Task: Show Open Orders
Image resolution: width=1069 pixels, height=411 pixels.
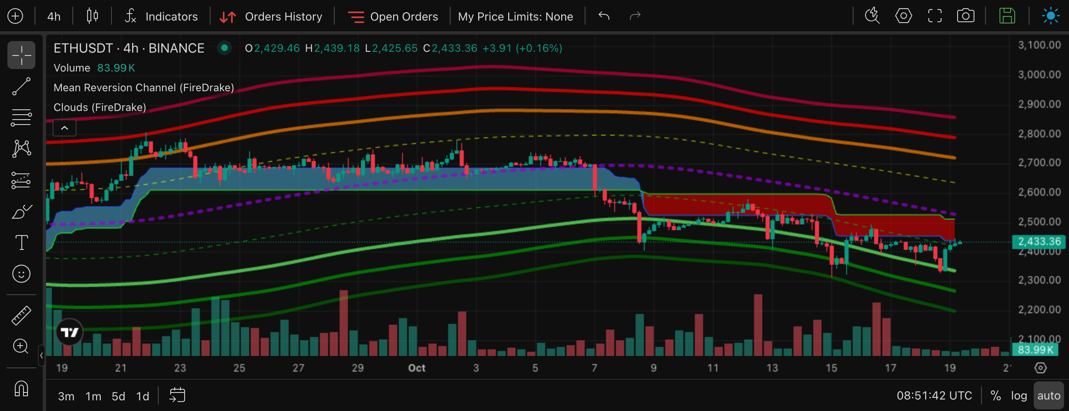Action: tap(393, 16)
